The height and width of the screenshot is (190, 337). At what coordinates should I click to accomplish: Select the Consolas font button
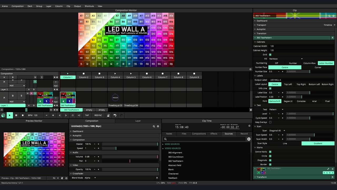(301, 101)
